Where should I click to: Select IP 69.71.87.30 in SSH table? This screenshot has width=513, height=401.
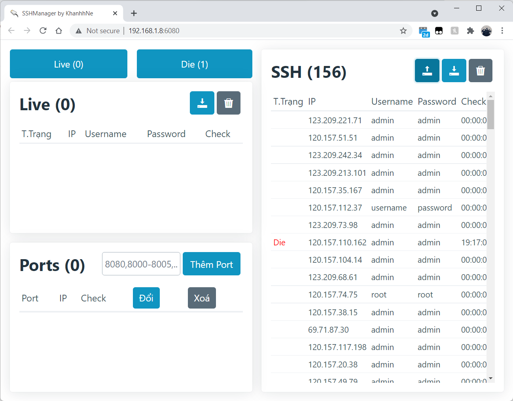[x=328, y=330]
